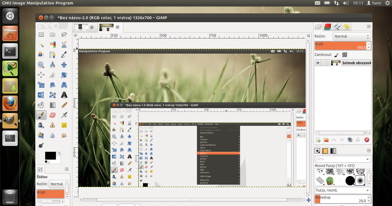Toggle lock pixels brush icon next to Zamknout
The image size is (392, 206).
(x=336, y=55)
